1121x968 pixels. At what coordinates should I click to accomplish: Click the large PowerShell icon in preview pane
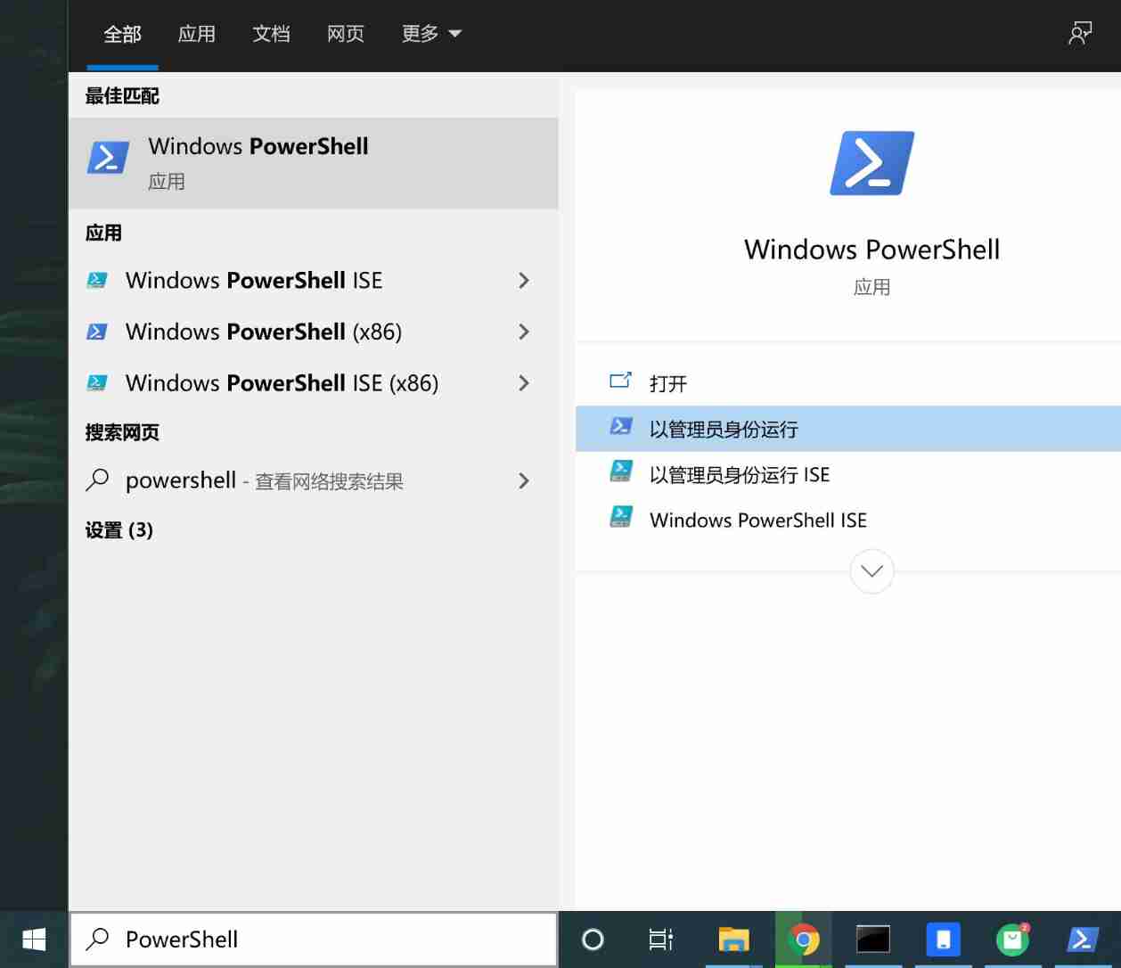point(871,163)
